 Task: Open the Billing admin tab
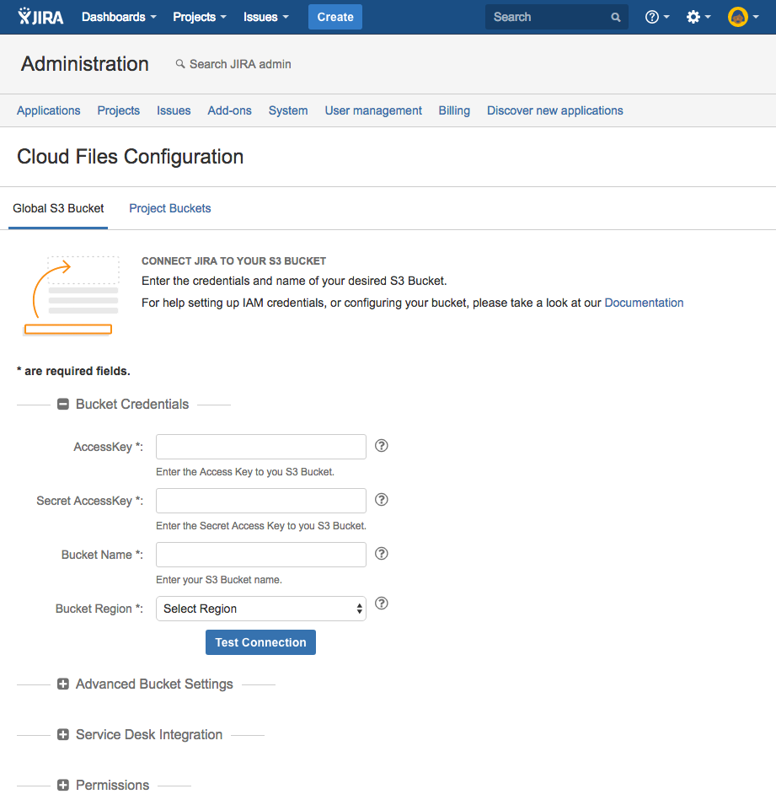454,110
